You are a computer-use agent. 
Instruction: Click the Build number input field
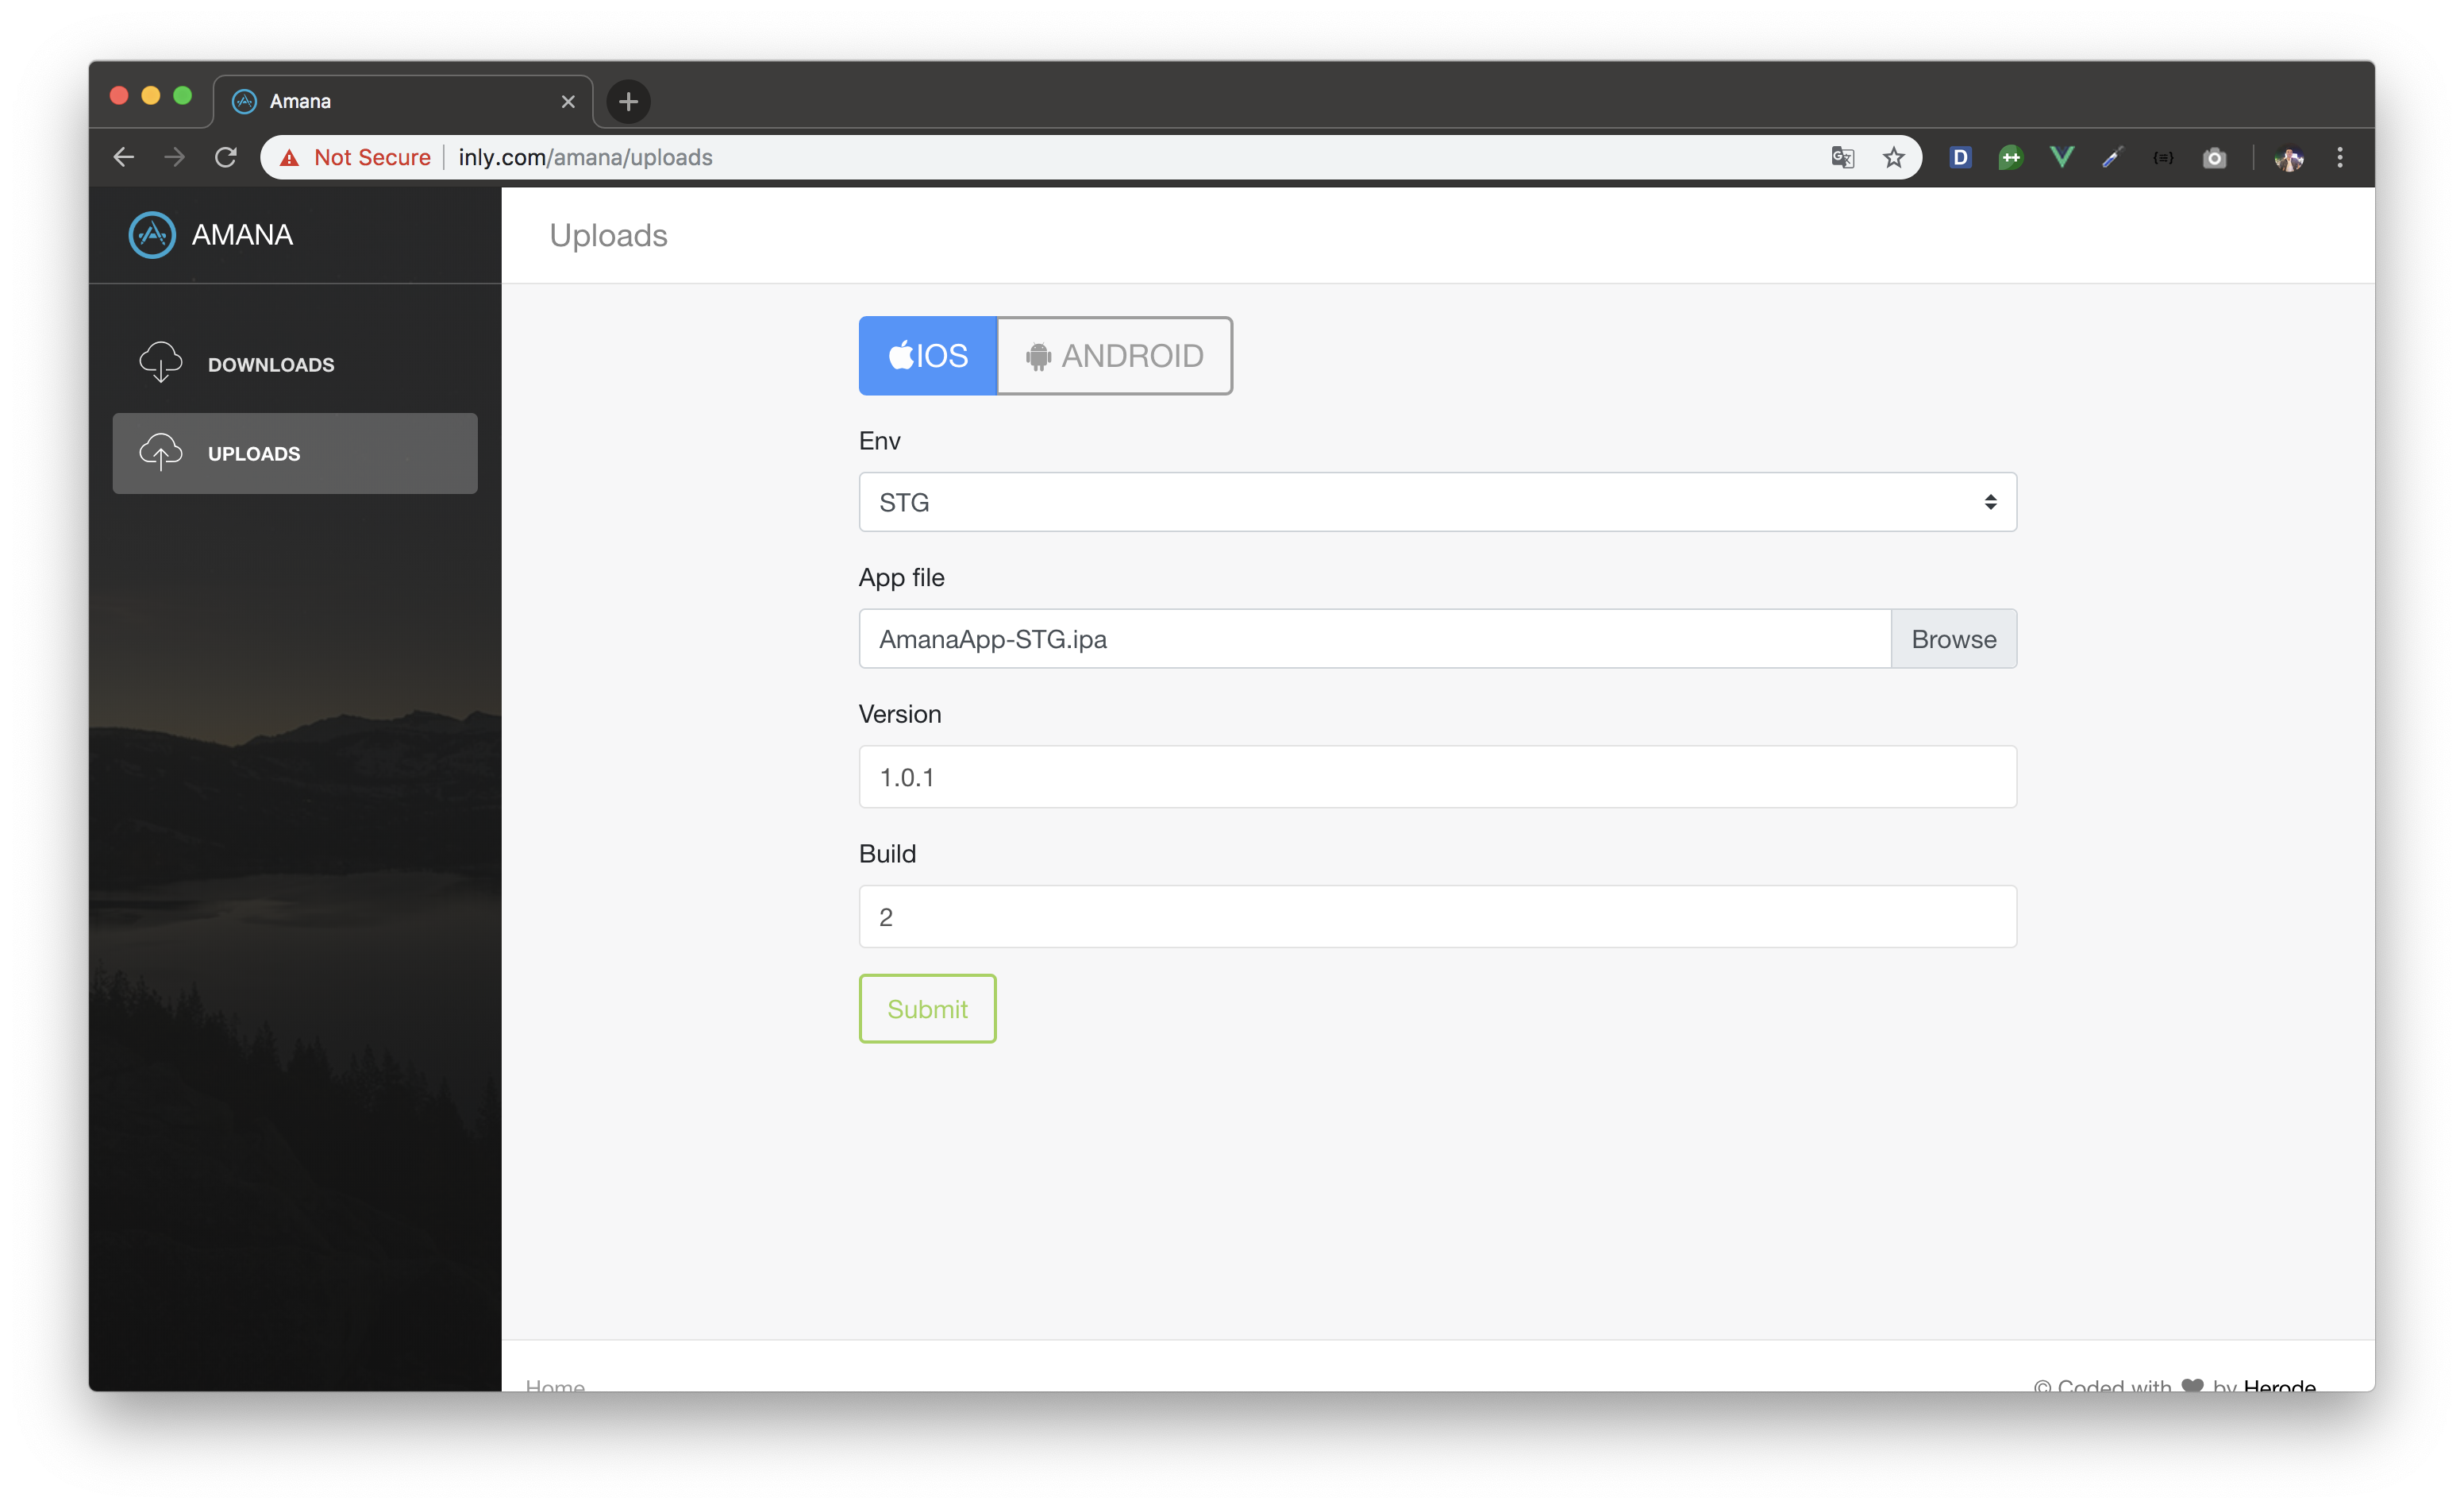pyautogui.click(x=1436, y=917)
